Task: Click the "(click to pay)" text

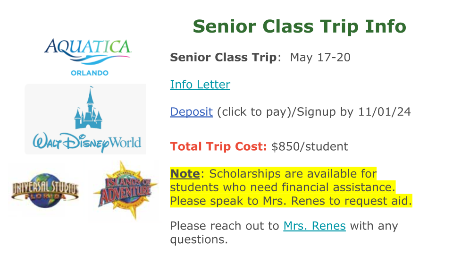Action: tap(252, 112)
